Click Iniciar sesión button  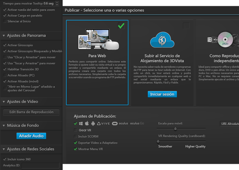(162, 94)
